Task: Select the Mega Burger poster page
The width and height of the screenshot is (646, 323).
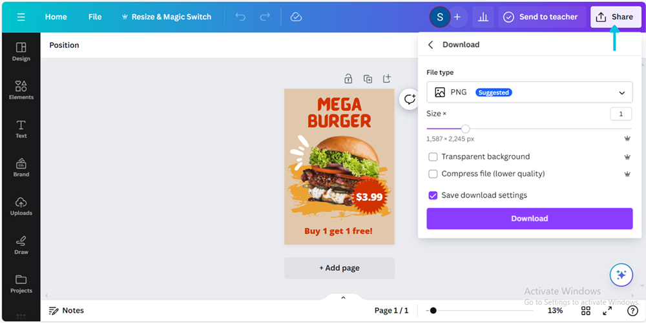Action: click(340, 167)
